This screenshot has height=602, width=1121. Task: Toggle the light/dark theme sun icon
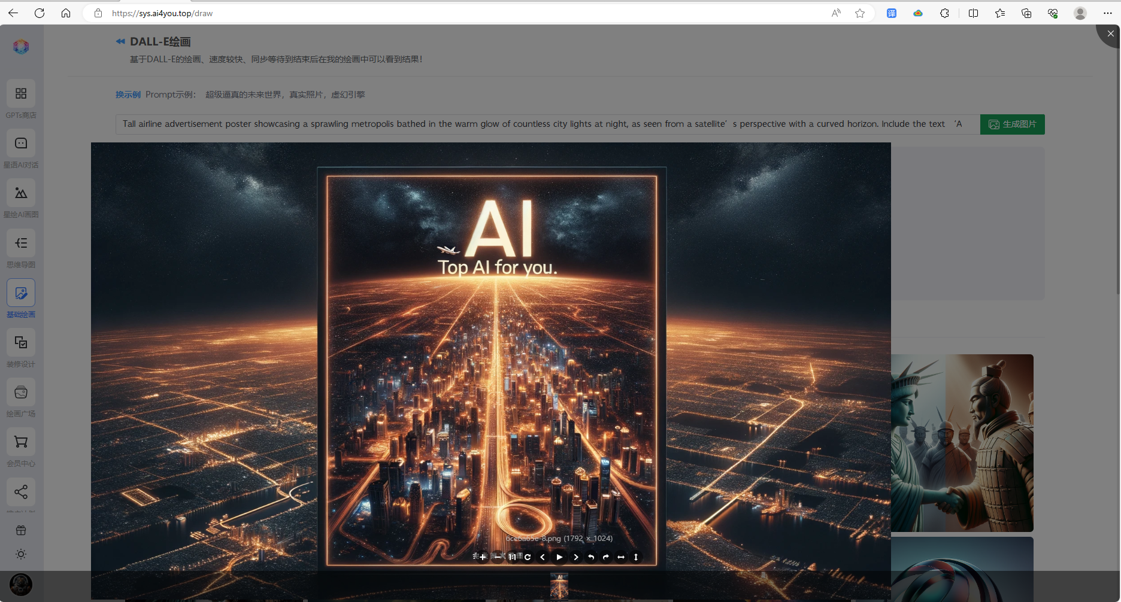tap(21, 554)
